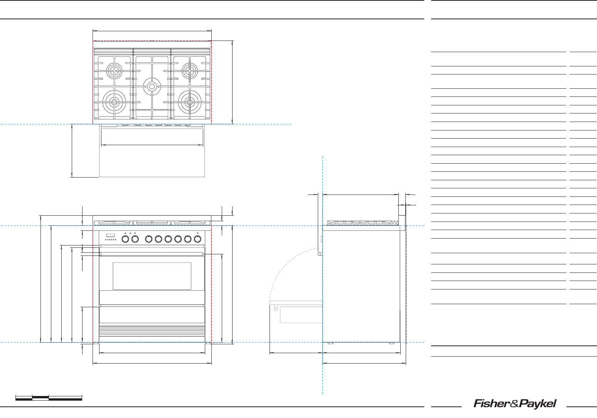Select the center wok burner in top view
The height and width of the screenshot is (418, 597).
tap(152, 86)
